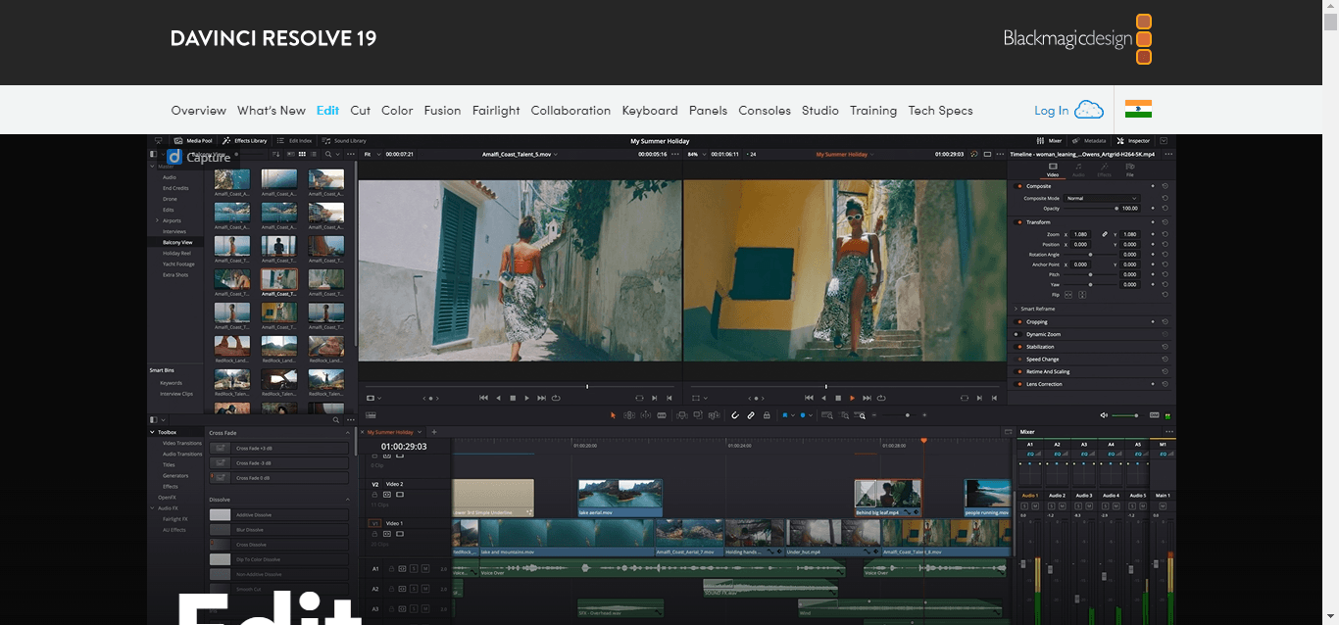This screenshot has width=1339, height=625.
Task: Click the link icon between Zoom X and Y
Action: [x=1105, y=234]
